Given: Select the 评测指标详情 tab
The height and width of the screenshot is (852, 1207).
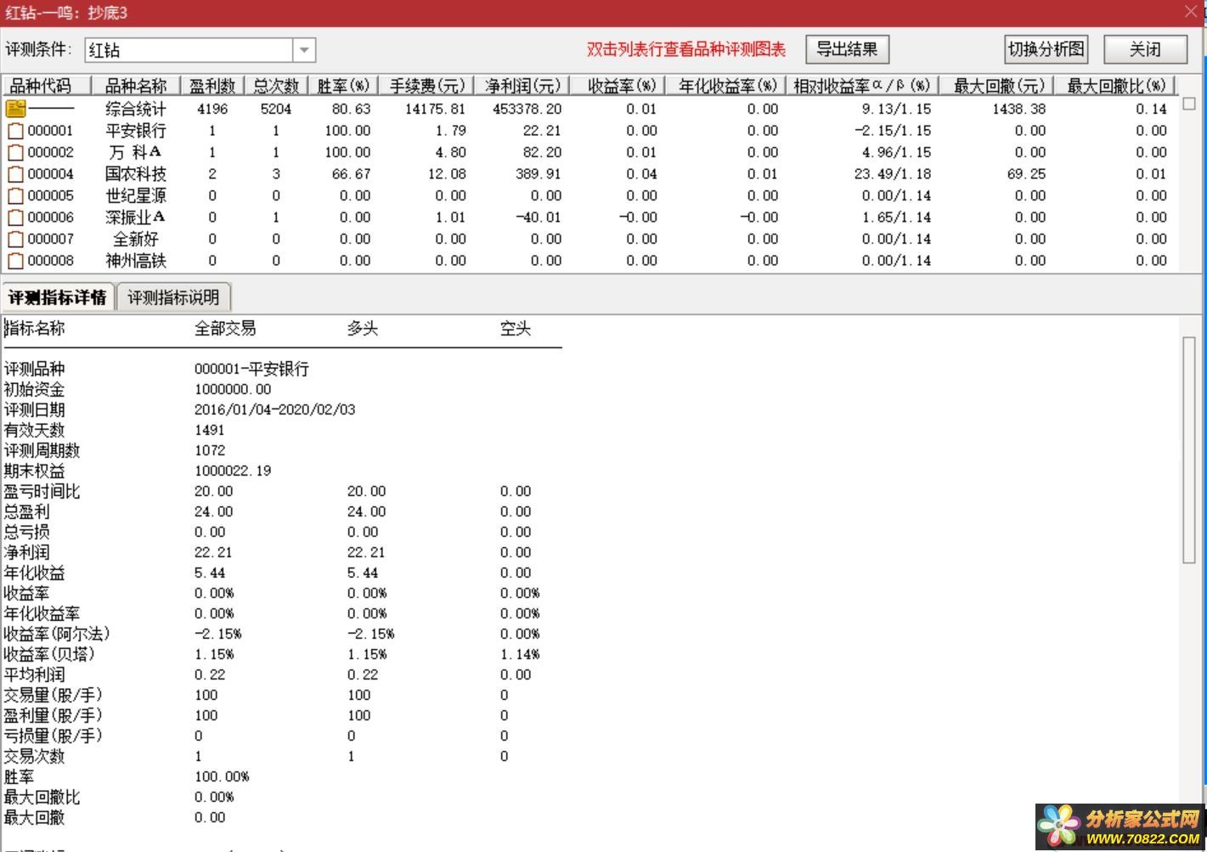Looking at the screenshot, I should click(x=59, y=296).
